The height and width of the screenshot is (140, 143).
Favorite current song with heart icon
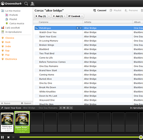pyautogui.click(x=64, y=108)
